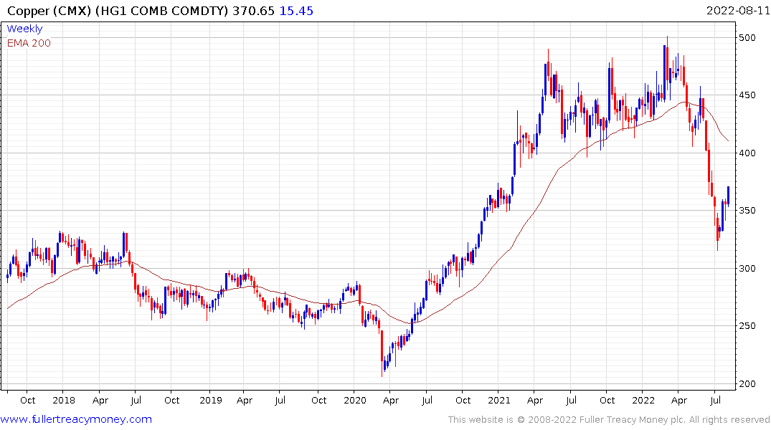Click the 2019 year label on time axis
This screenshot has height=430, width=771.
point(210,400)
